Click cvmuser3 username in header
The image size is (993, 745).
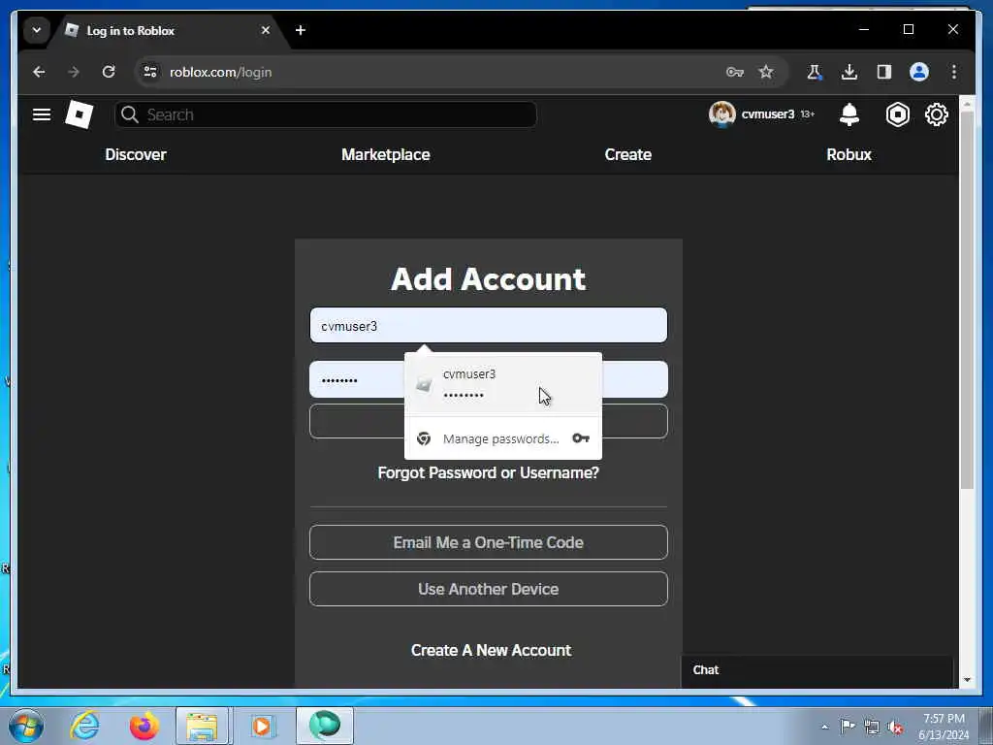[x=768, y=114]
